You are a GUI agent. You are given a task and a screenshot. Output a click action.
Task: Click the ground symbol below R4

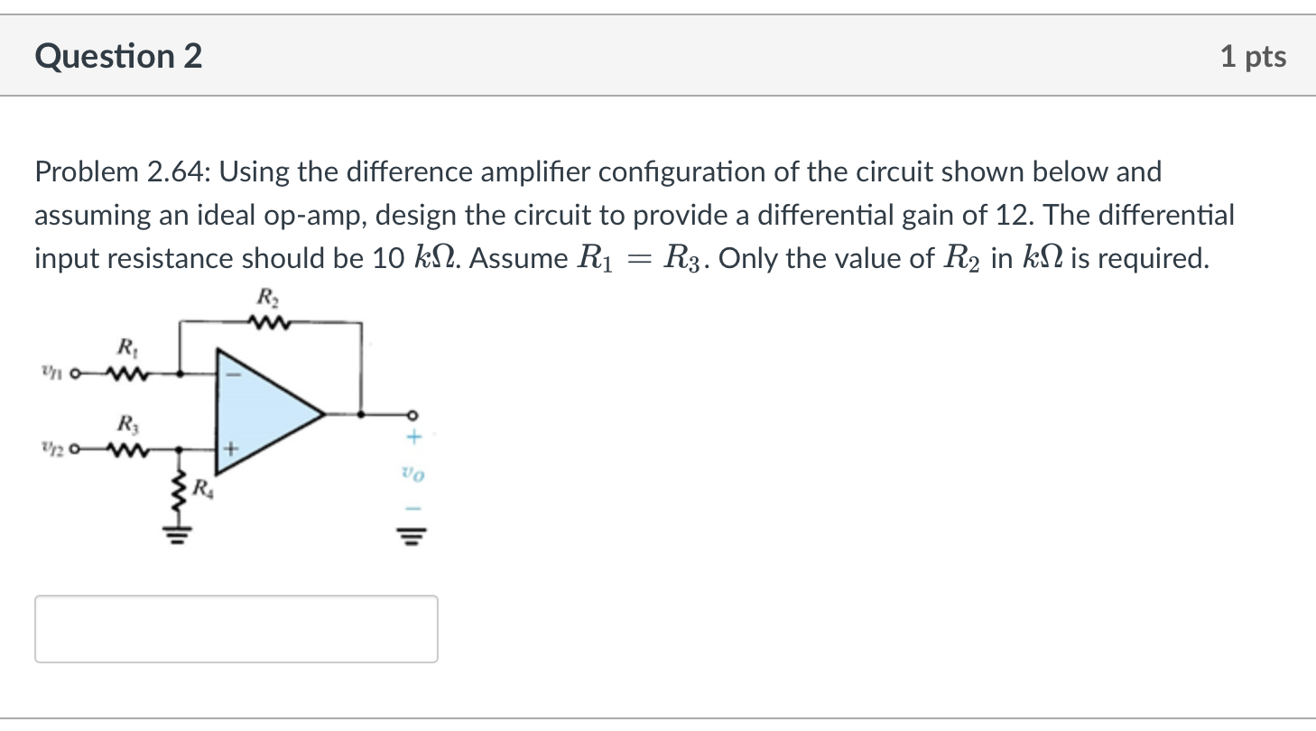(x=178, y=534)
